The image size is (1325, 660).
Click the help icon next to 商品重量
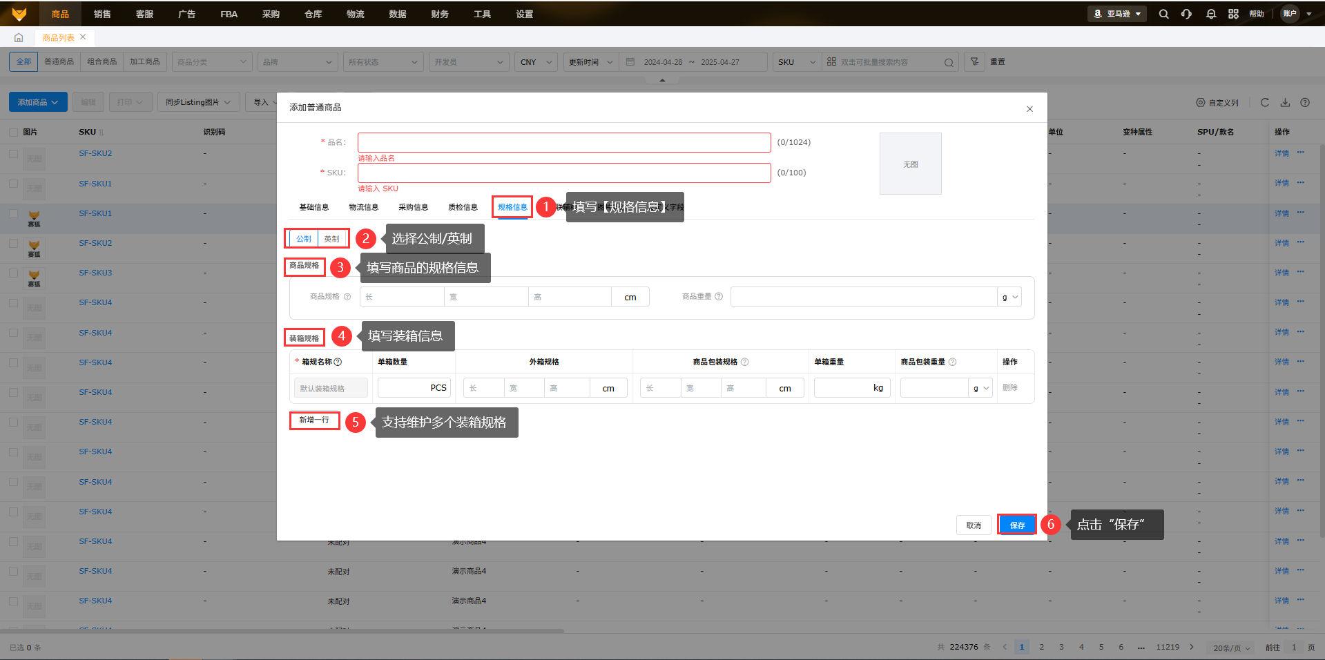pos(719,297)
